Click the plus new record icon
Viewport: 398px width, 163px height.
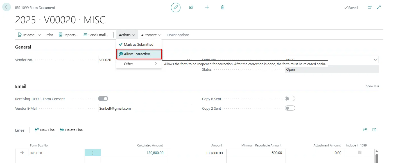click(x=207, y=8)
